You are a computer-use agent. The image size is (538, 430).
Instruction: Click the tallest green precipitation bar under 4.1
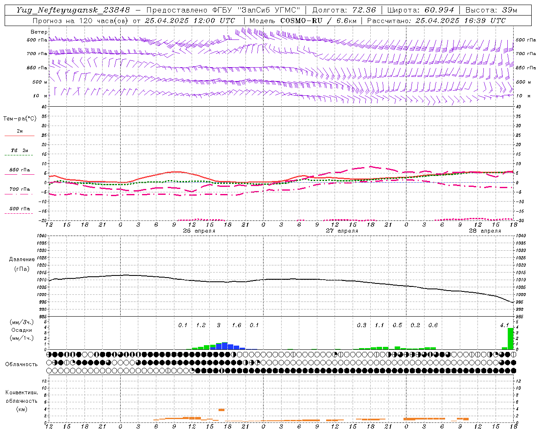(511, 338)
